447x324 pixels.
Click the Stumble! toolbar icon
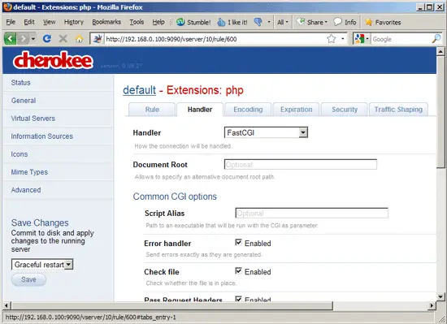point(180,22)
